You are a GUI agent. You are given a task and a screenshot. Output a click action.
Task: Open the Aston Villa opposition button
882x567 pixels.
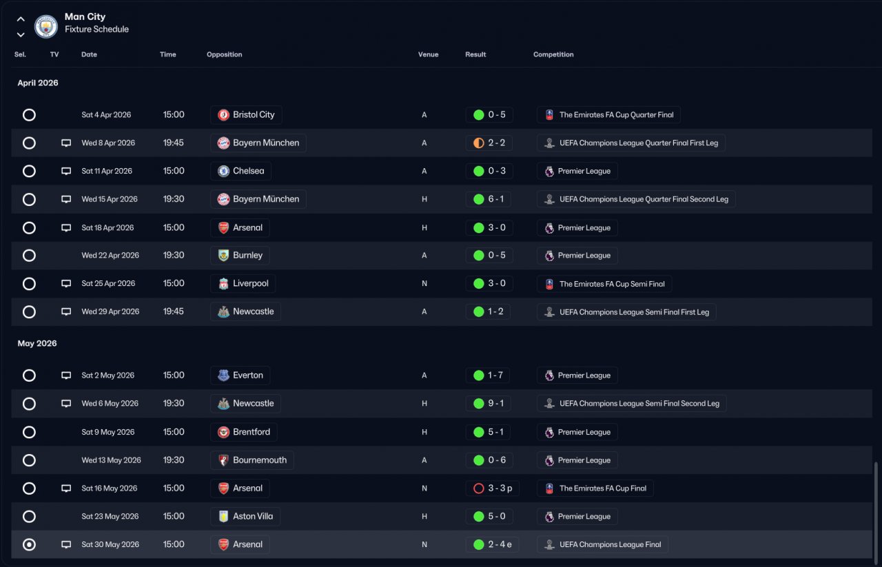pos(246,517)
